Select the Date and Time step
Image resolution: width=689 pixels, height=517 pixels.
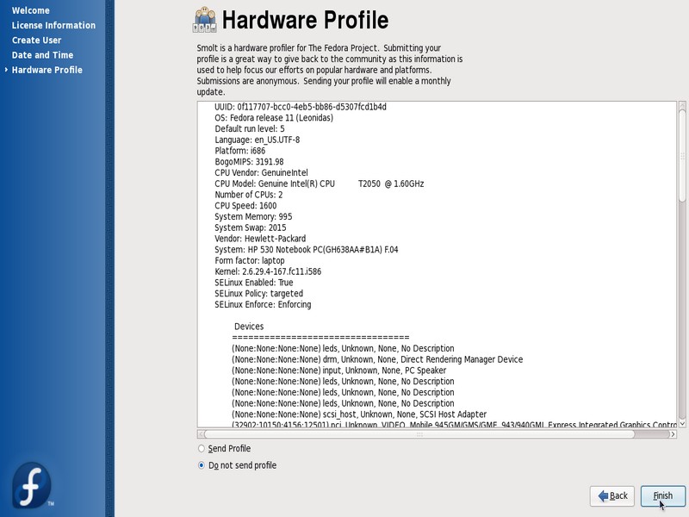(x=42, y=55)
